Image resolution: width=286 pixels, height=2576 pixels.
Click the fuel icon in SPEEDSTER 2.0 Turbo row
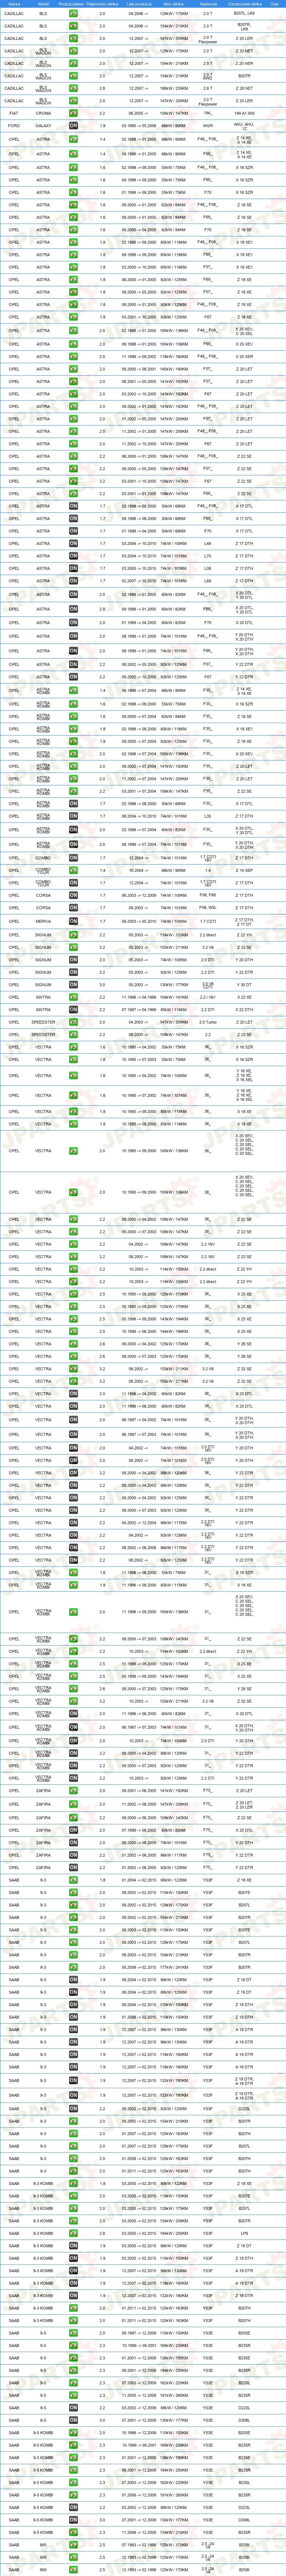point(74,1022)
